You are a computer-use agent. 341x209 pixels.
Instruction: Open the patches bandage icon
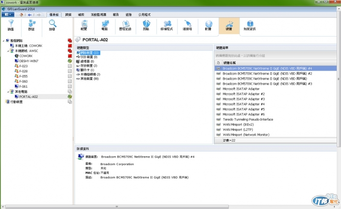(167, 24)
